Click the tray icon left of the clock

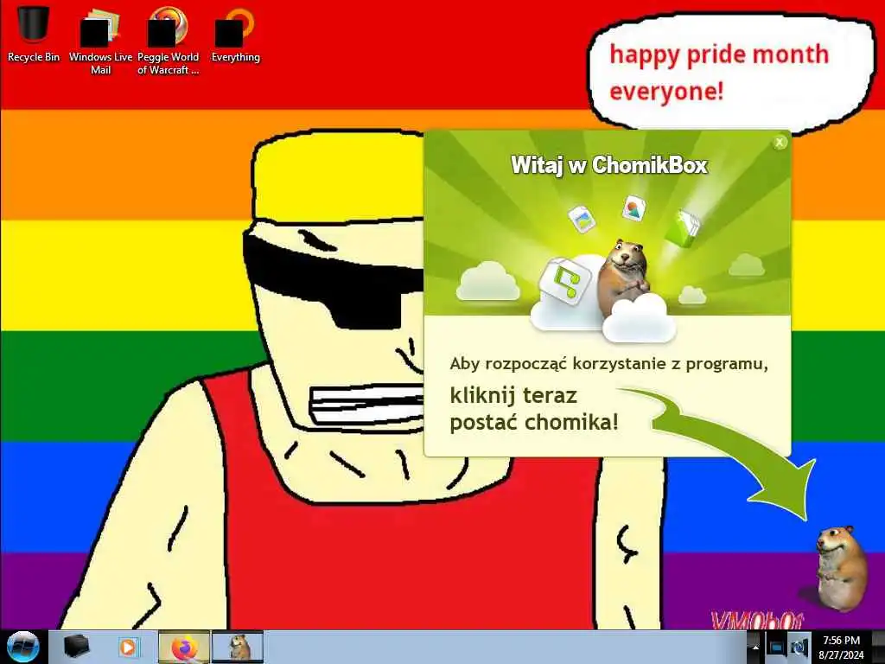[x=799, y=647]
